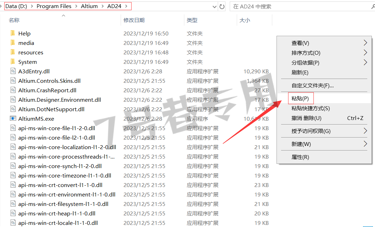
Task: Click the api-ms-win-core-file-l1-2-0.dll file icon
Action: click(13, 128)
